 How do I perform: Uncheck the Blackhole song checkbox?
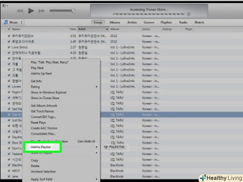point(9,165)
